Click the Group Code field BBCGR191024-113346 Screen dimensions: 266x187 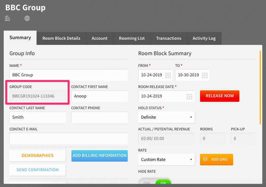point(38,96)
